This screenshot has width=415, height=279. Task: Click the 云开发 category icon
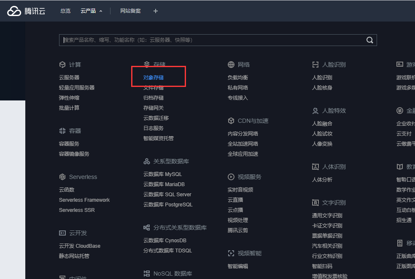pyautogui.click(x=62, y=233)
